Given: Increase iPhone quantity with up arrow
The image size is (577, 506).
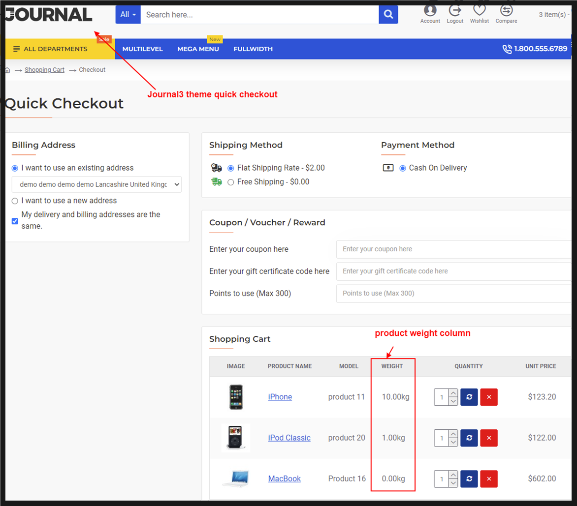Looking at the screenshot, I should click(x=453, y=393).
